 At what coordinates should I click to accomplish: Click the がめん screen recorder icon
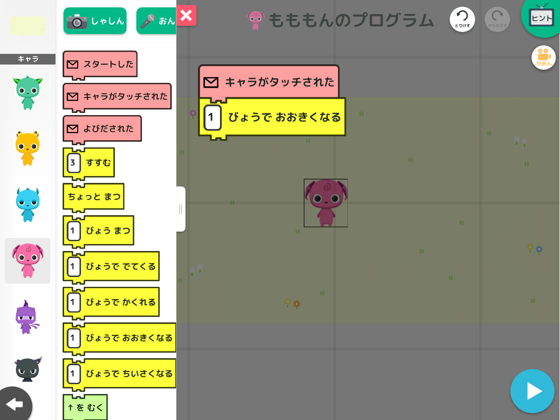point(544,57)
